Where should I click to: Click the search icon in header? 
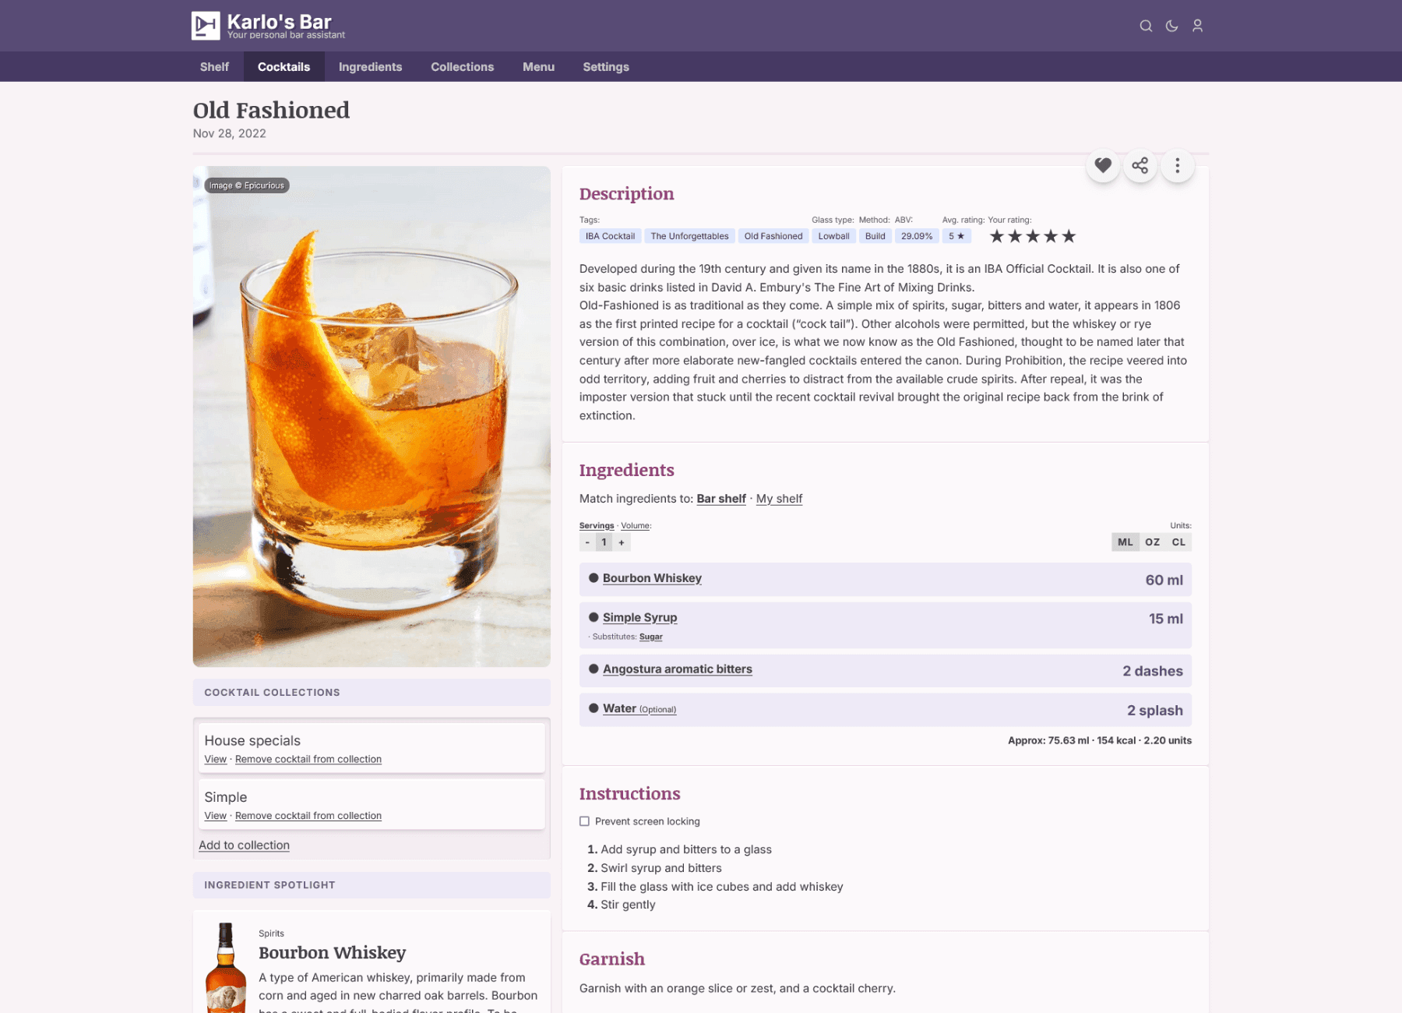coord(1146,26)
